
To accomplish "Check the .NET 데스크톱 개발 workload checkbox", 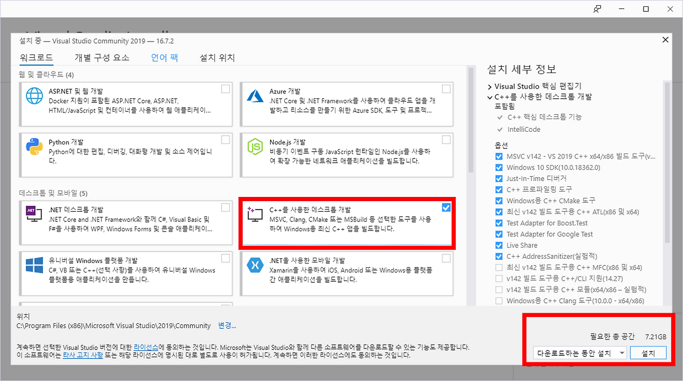I will pos(226,207).
